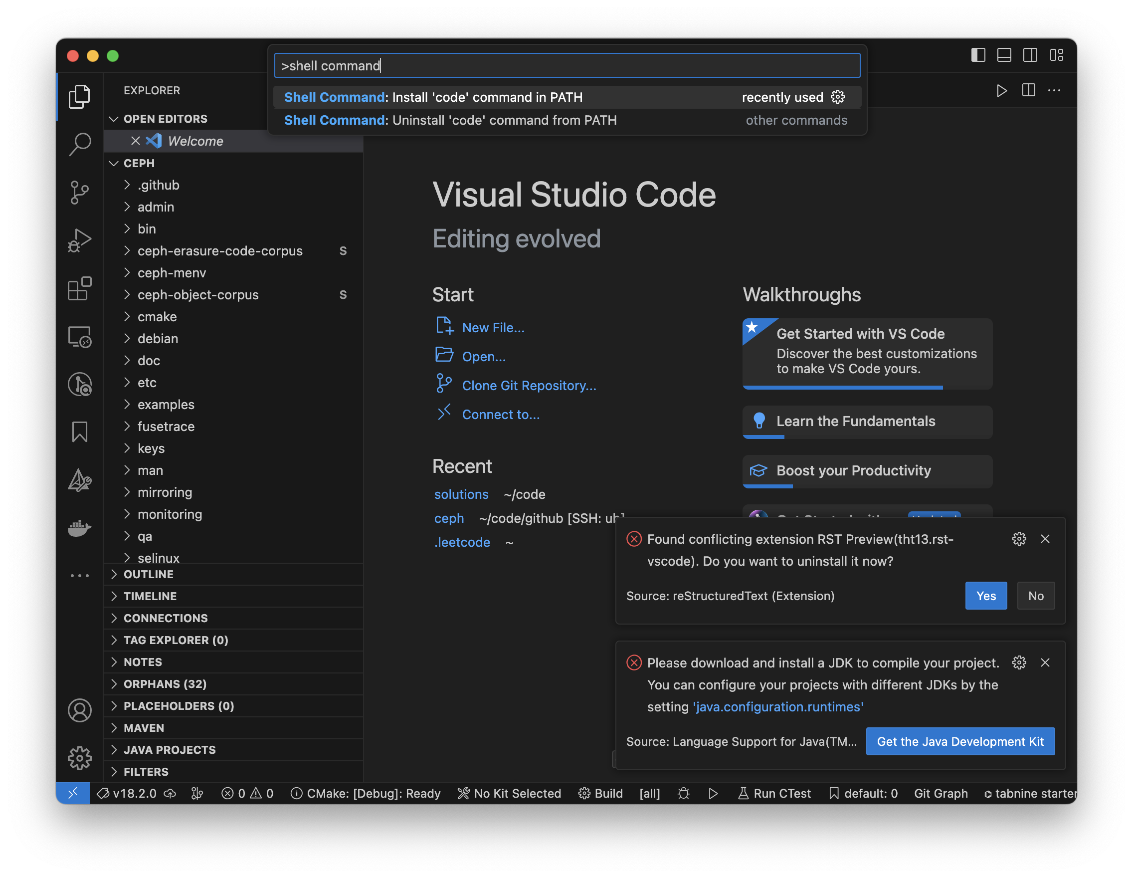Screen dimensions: 1133x878
Task: Click Run CTest in status bar
Action: click(x=773, y=793)
